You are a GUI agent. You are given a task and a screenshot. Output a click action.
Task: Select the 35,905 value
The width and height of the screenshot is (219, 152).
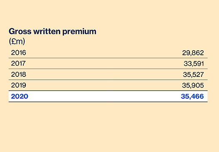tap(193, 85)
